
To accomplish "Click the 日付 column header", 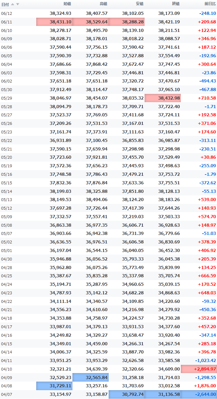I will [x=5, y=4].
